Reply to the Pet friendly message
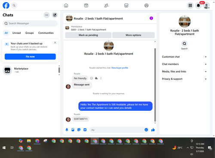Image resolution: width=215 pixels, height=158 pixels. [96, 78]
